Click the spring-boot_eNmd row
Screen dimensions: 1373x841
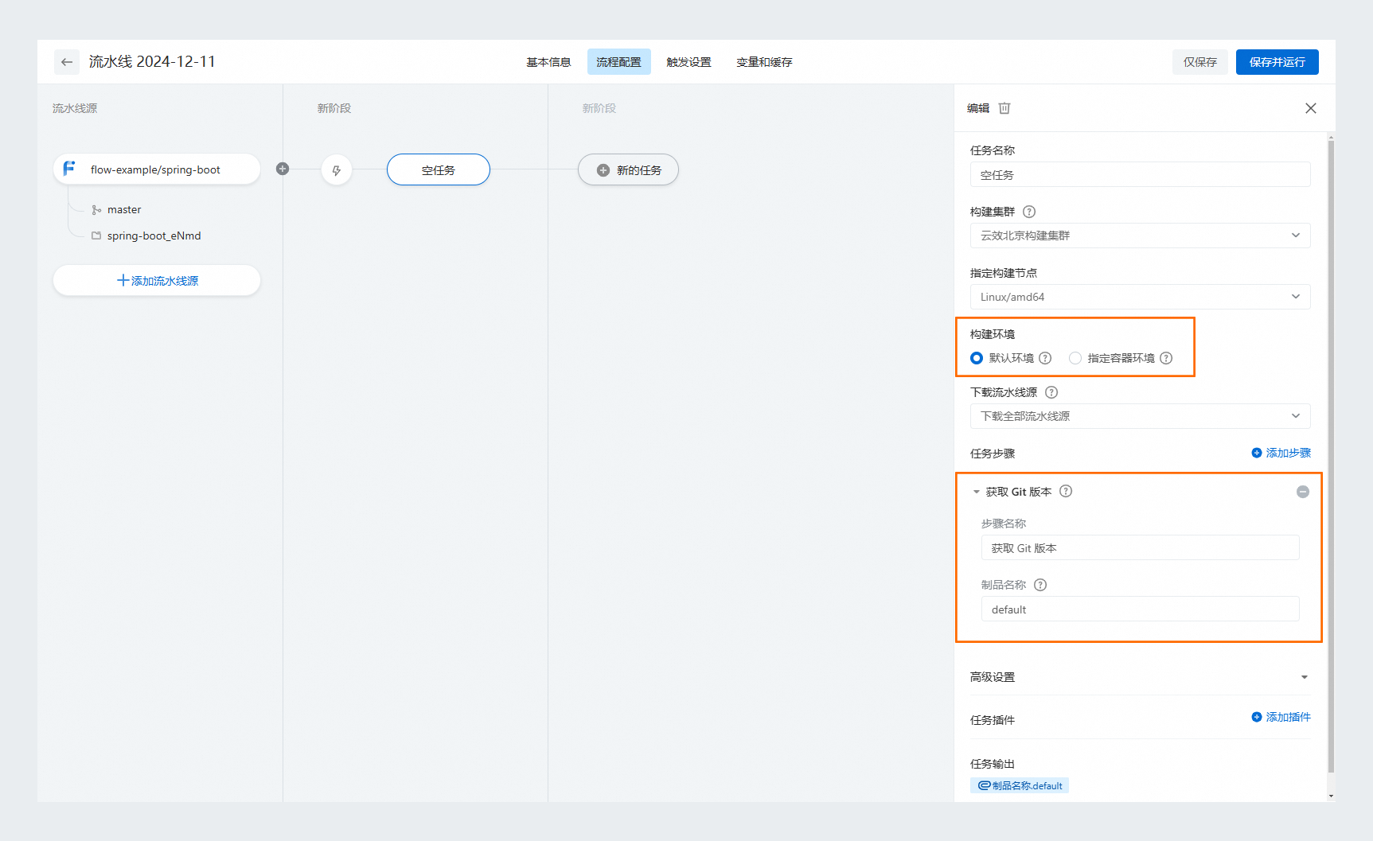146,236
